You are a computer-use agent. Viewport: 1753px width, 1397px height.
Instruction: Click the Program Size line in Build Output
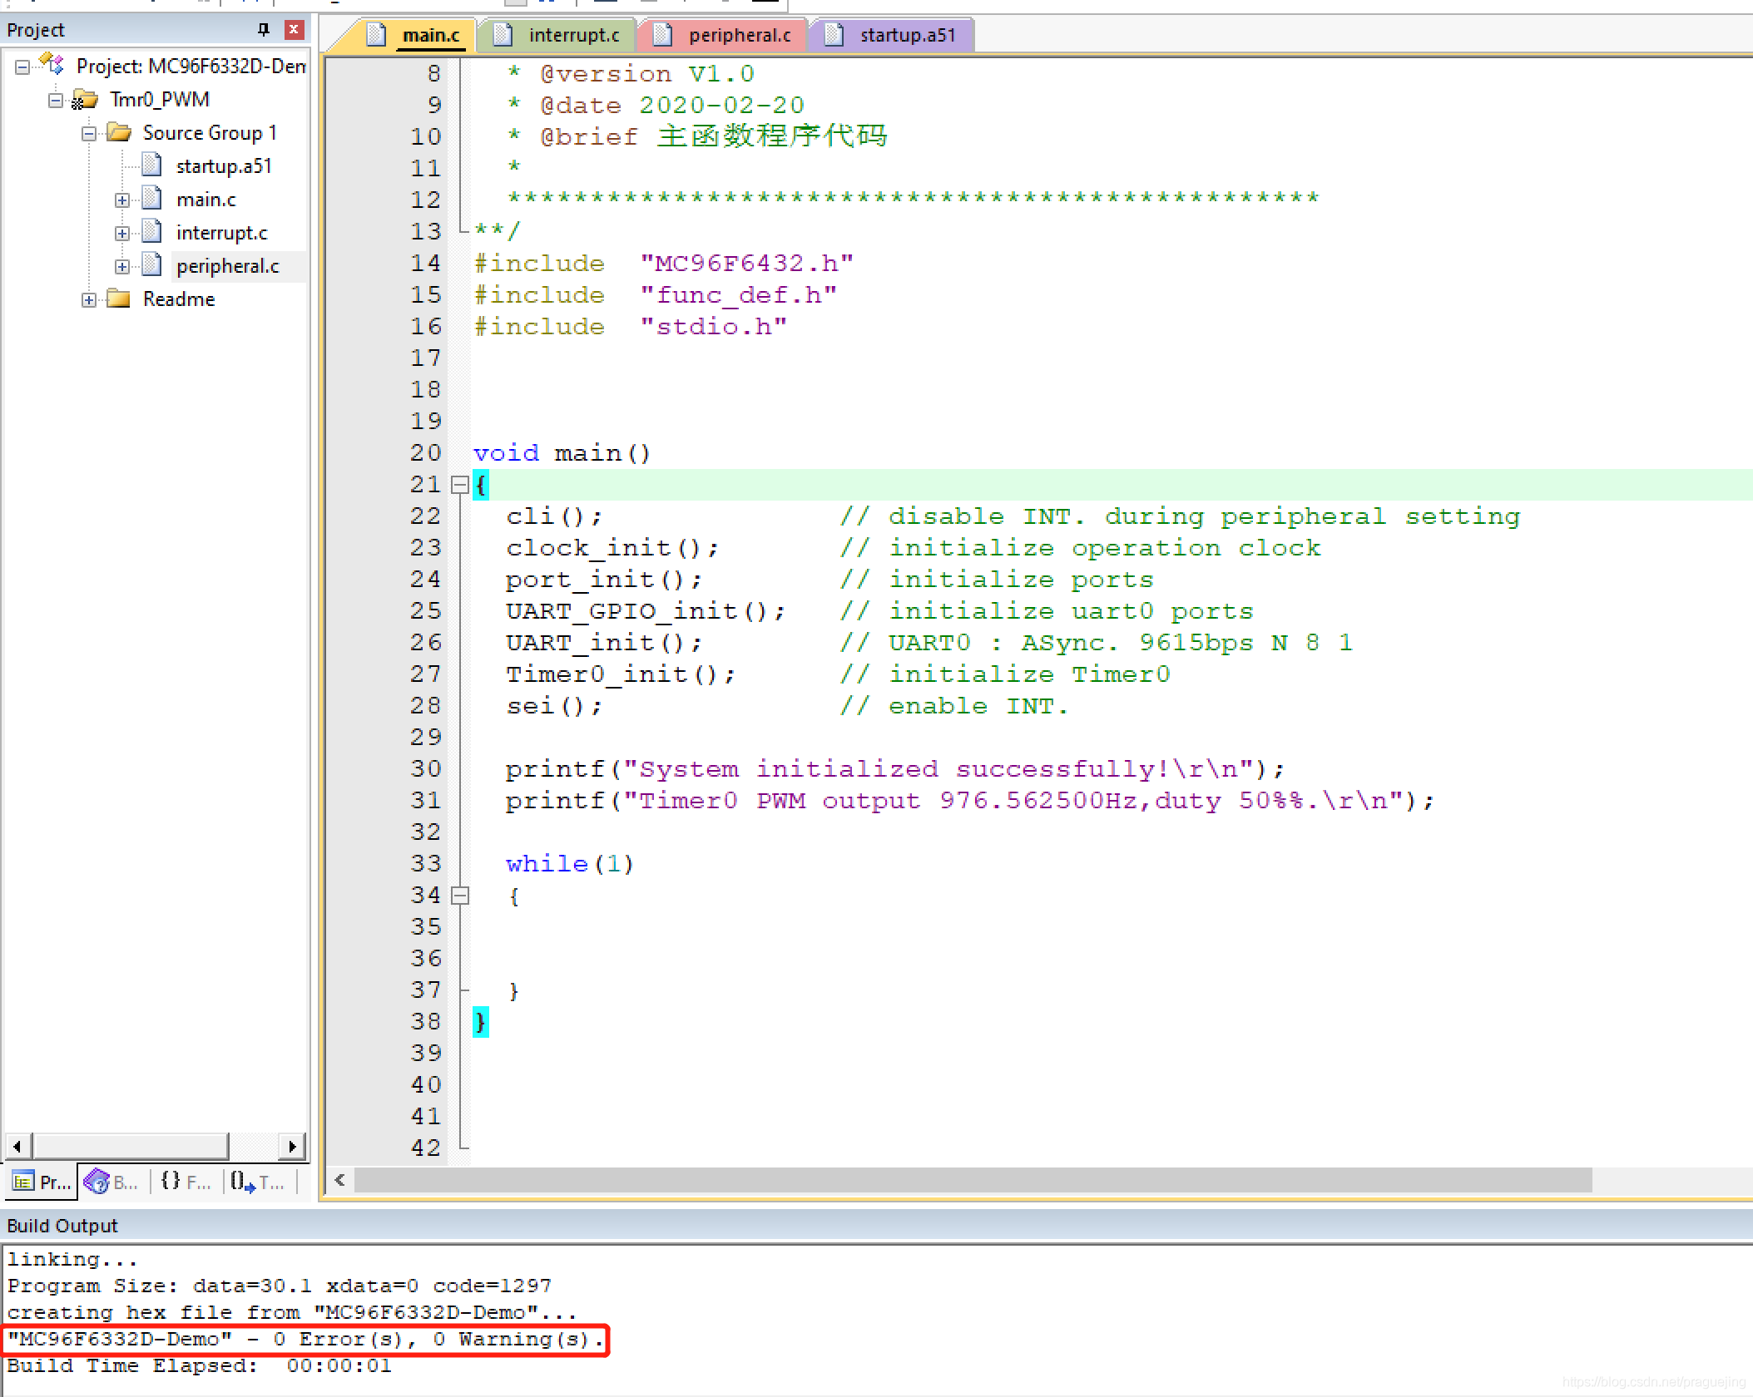point(280,1286)
